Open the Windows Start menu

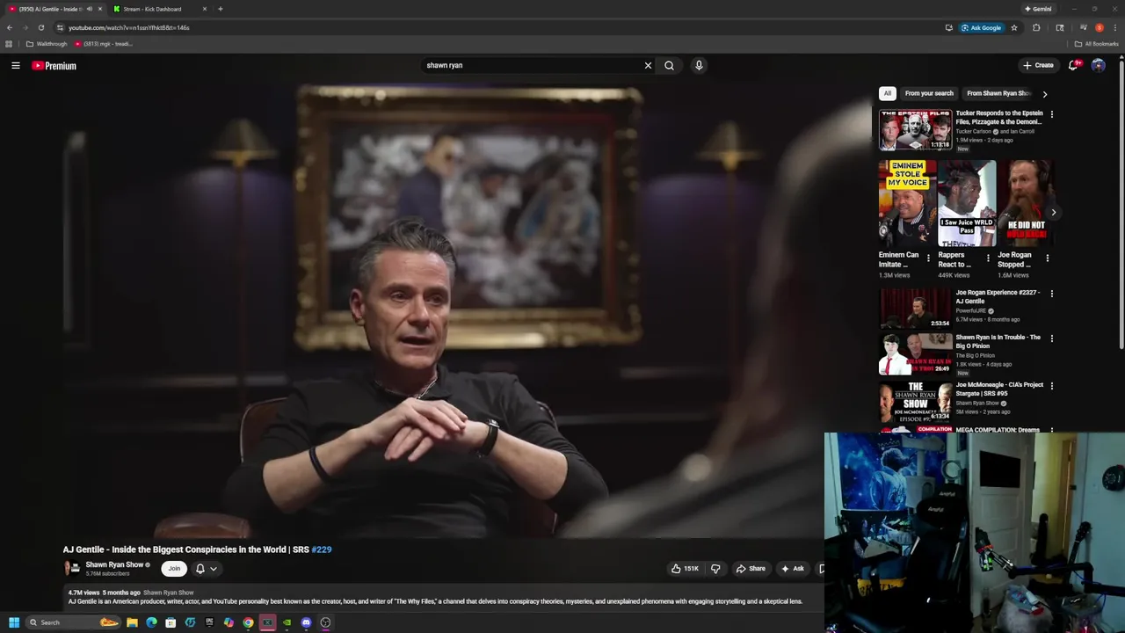pos(14,622)
